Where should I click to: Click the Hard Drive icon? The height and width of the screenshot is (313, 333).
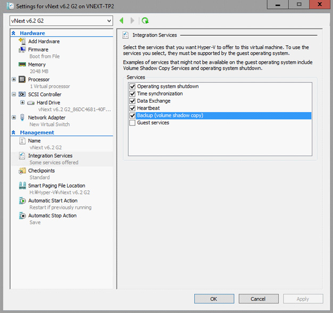point(31,103)
